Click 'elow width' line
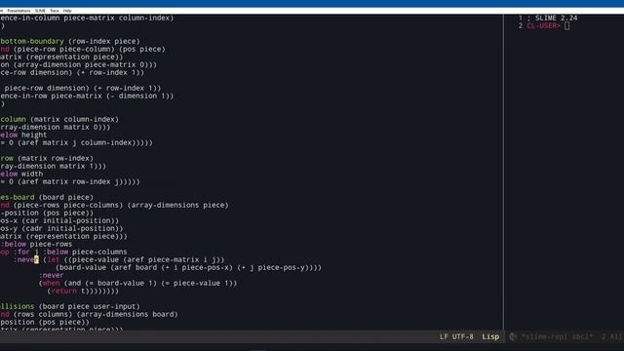This screenshot has width=624, height=351. click(x=21, y=174)
